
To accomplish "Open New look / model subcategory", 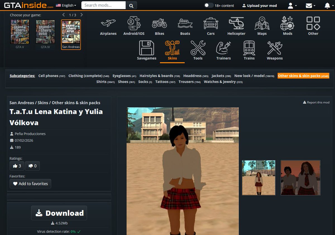I will [254, 76].
